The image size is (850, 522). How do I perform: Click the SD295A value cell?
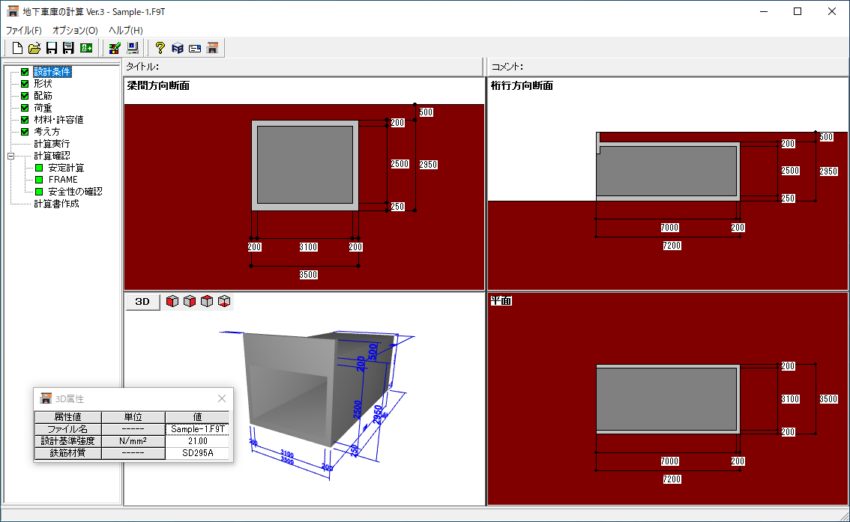coord(197,453)
